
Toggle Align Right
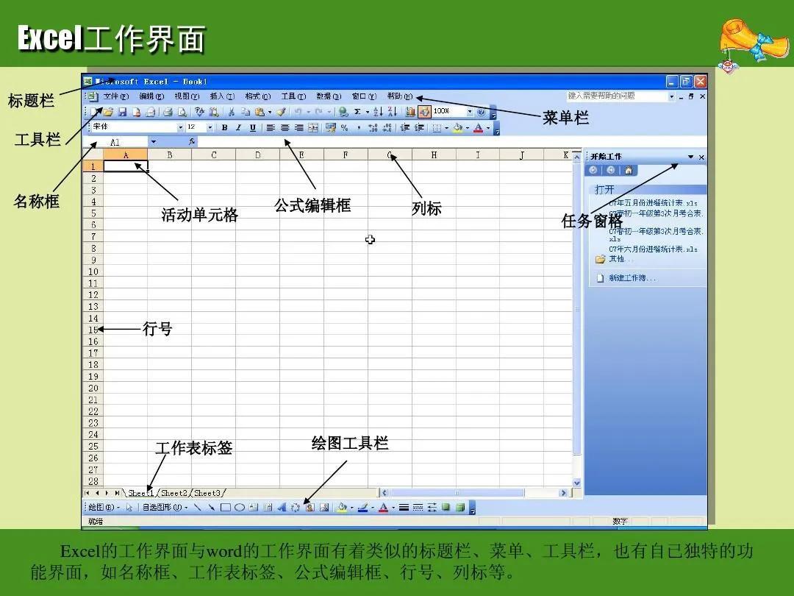pos(299,128)
